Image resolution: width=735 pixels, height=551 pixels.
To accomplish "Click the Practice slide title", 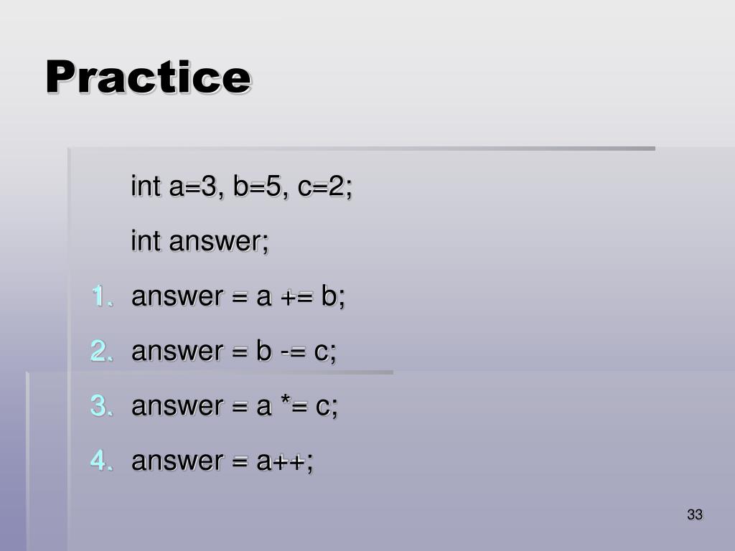I will tap(149, 77).
